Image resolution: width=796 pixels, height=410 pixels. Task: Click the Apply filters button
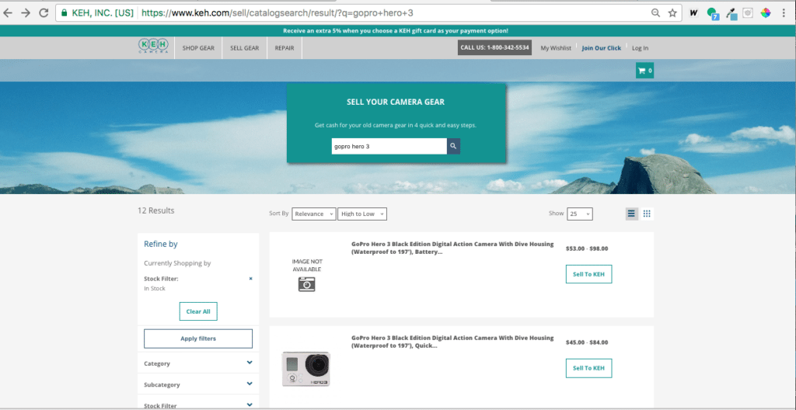(x=198, y=339)
